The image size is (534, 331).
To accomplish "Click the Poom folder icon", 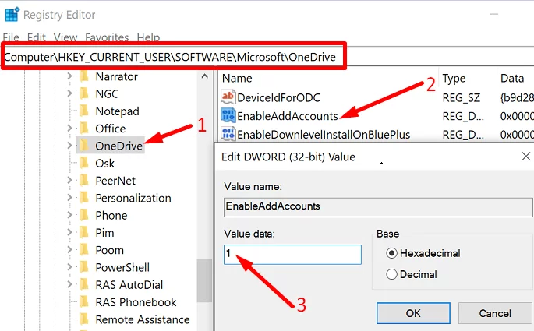I will [84, 250].
